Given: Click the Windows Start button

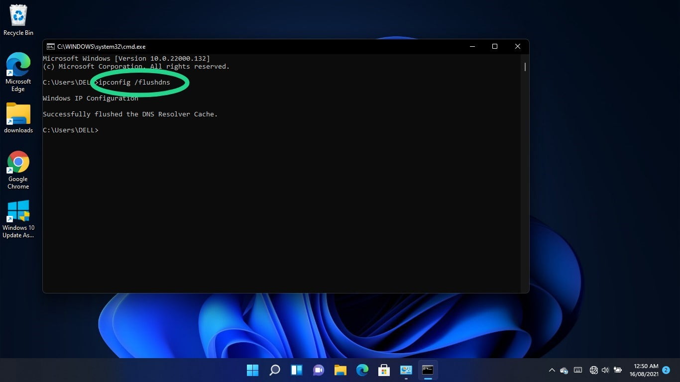Looking at the screenshot, I should point(252,370).
